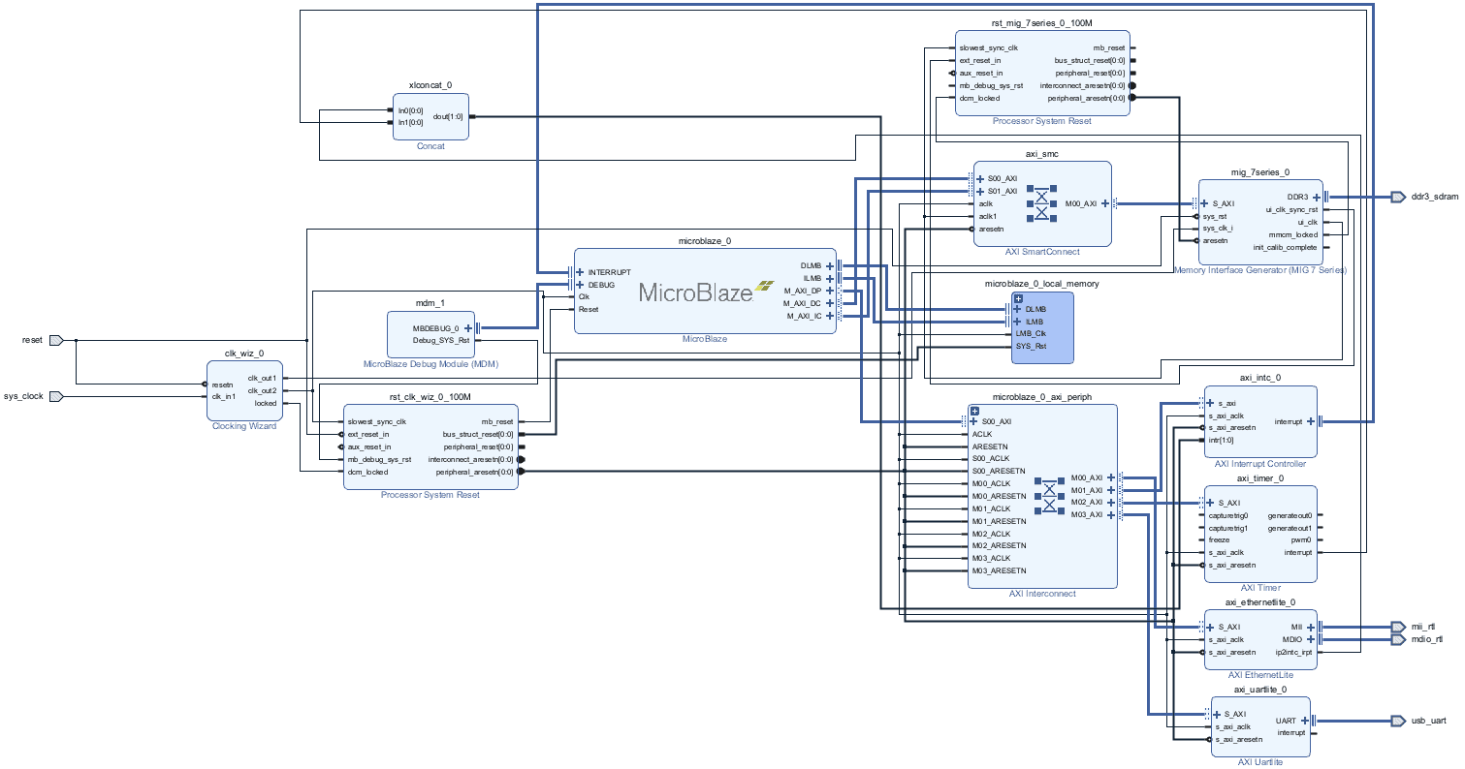Select the reset input port symbol
Image resolution: width=1465 pixels, height=769 pixels.
coord(56,340)
